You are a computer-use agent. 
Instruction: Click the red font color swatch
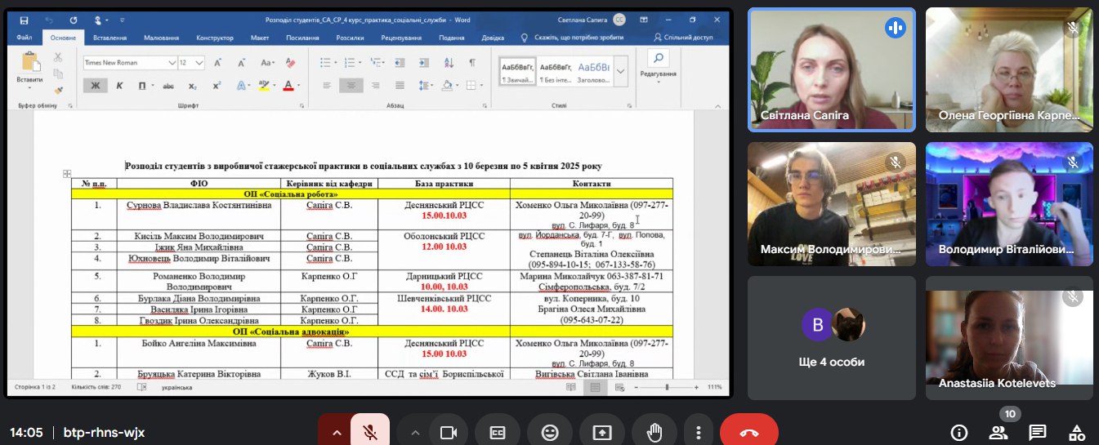288,86
